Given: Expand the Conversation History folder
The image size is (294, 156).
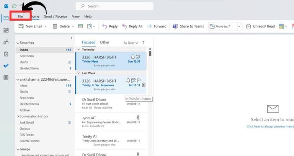Looking at the screenshot, I should pos(18,116).
